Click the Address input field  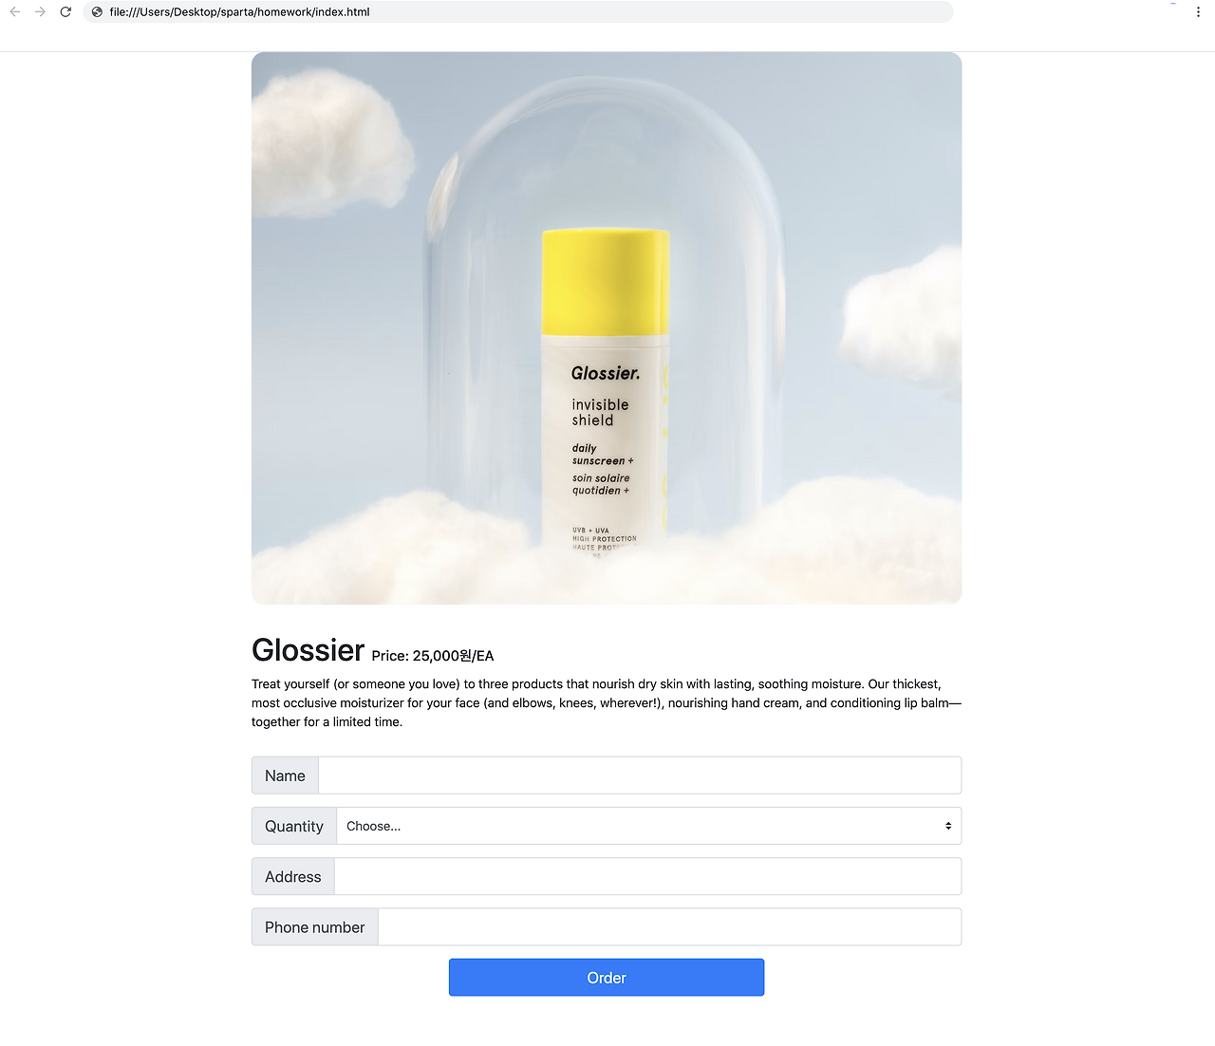(x=648, y=876)
